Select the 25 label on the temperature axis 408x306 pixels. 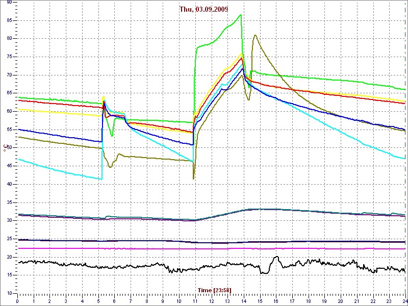click(x=9, y=239)
